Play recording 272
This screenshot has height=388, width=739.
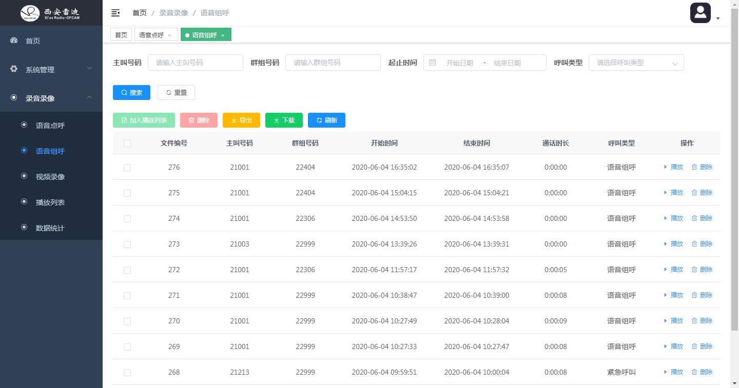[x=674, y=270]
